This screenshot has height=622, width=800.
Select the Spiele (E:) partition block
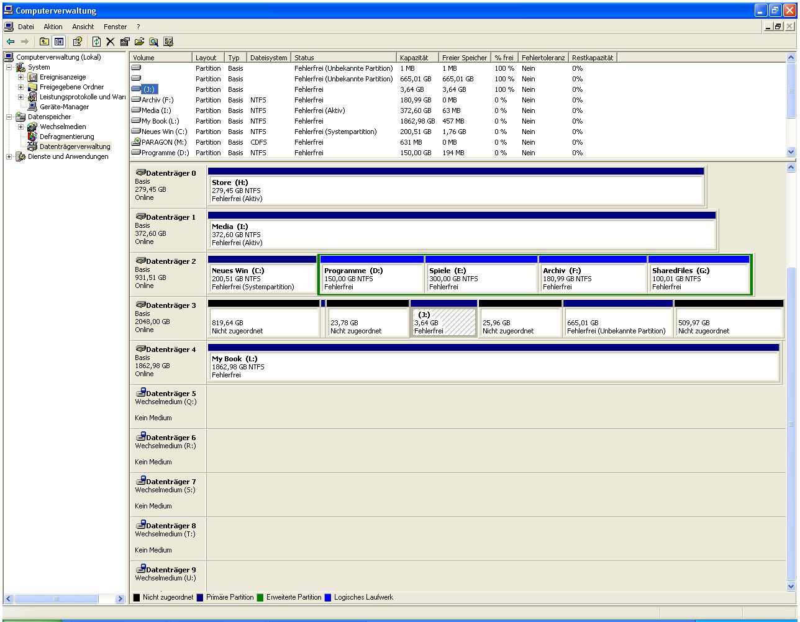click(x=481, y=279)
